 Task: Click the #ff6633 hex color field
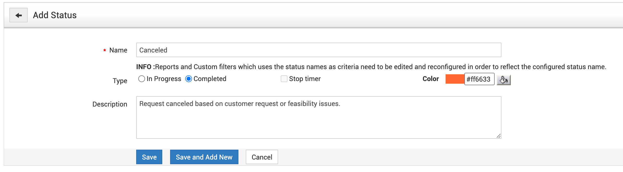[479, 79]
